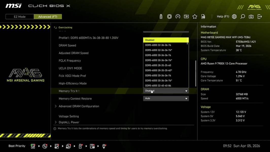Exit BIOS via the exit arrow icon
270x152 pixels.
pyautogui.click(x=259, y=16)
